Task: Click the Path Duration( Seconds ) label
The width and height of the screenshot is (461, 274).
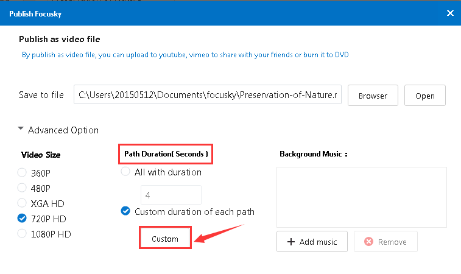Action: pyautogui.click(x=166, y=154)
